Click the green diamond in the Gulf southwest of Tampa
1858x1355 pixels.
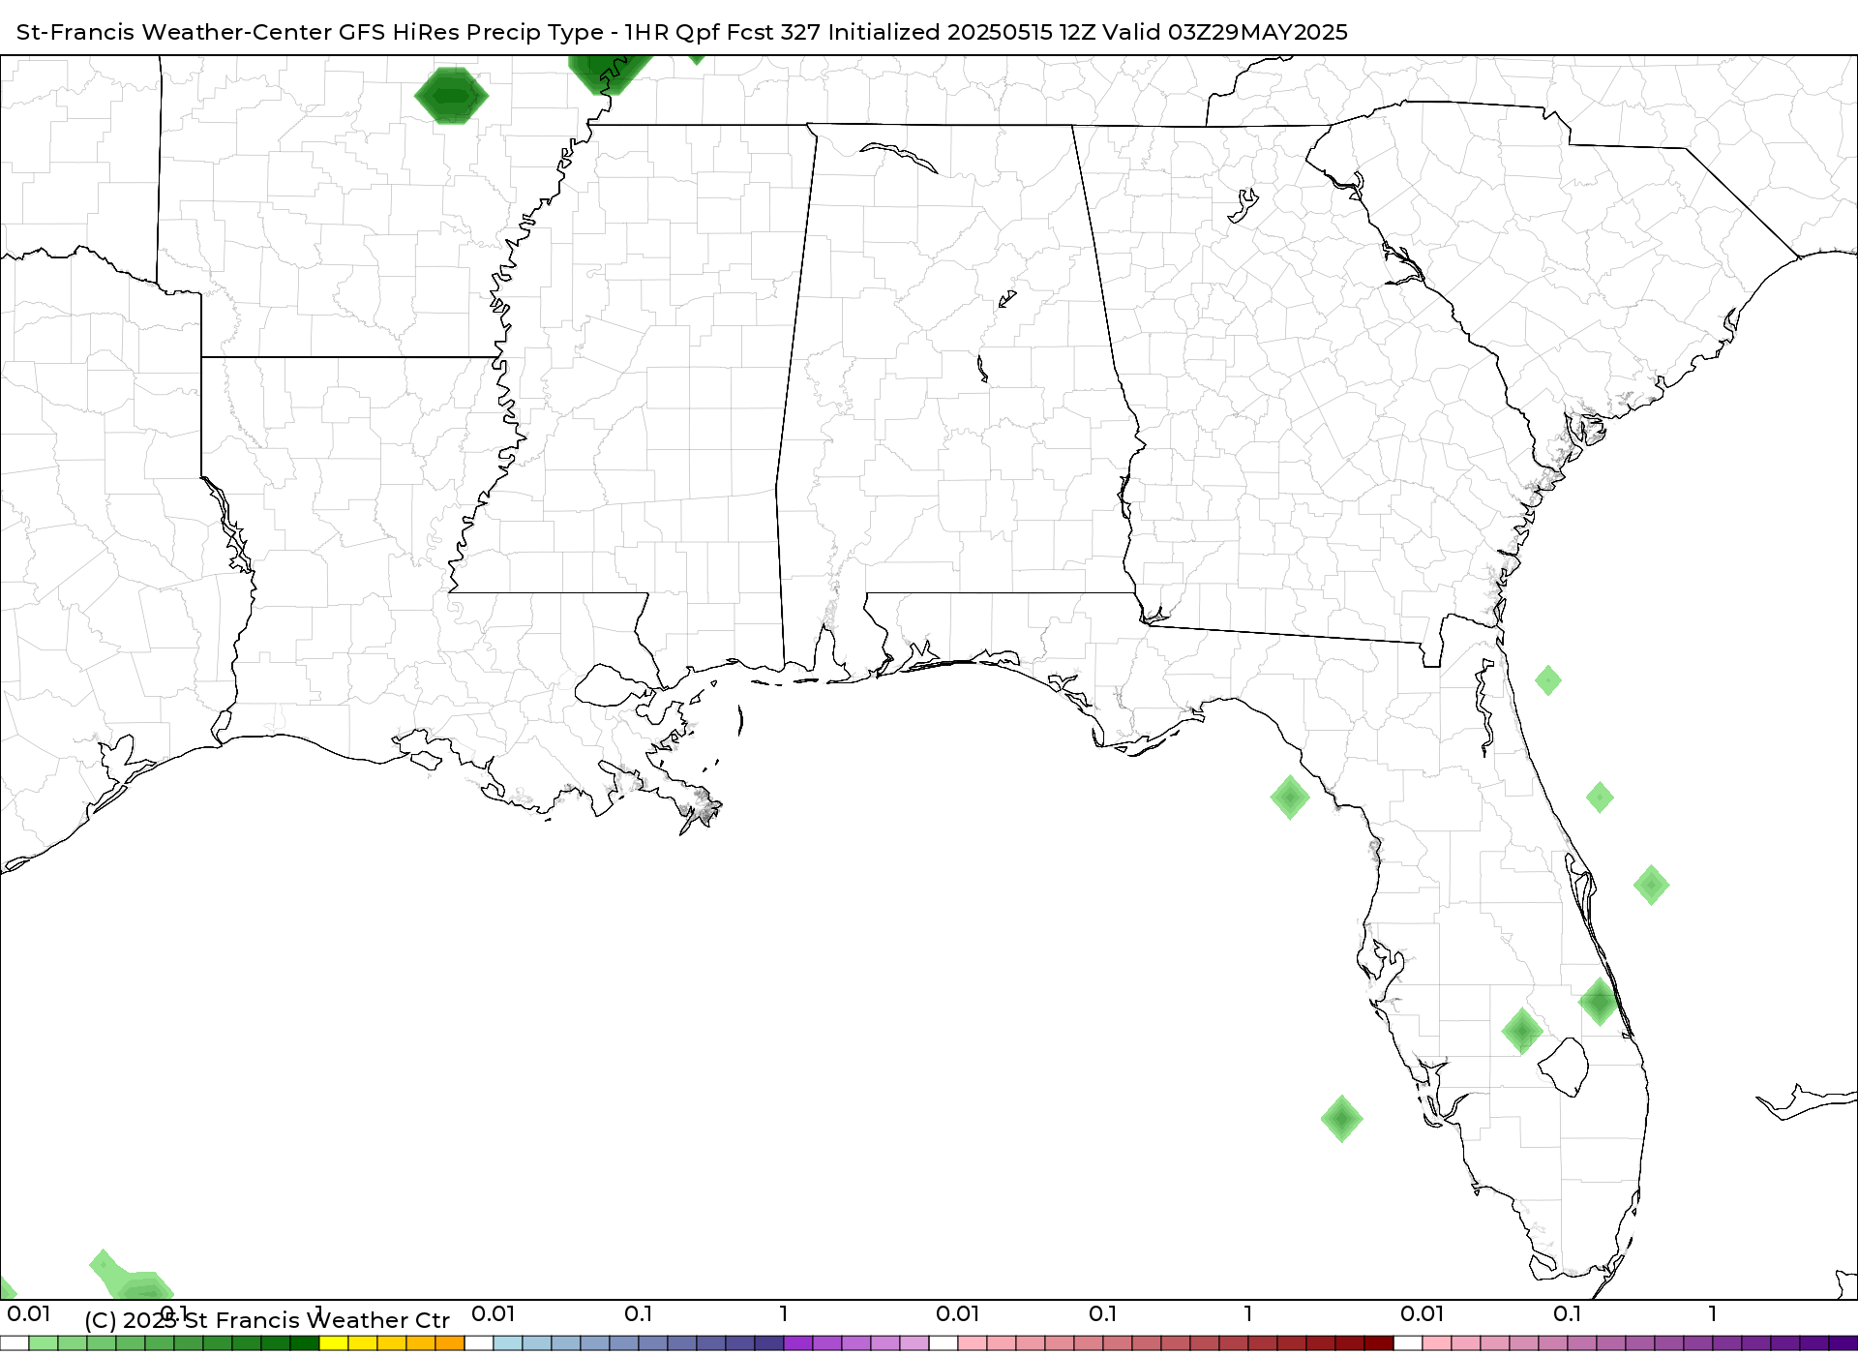coord(1341,1119)
